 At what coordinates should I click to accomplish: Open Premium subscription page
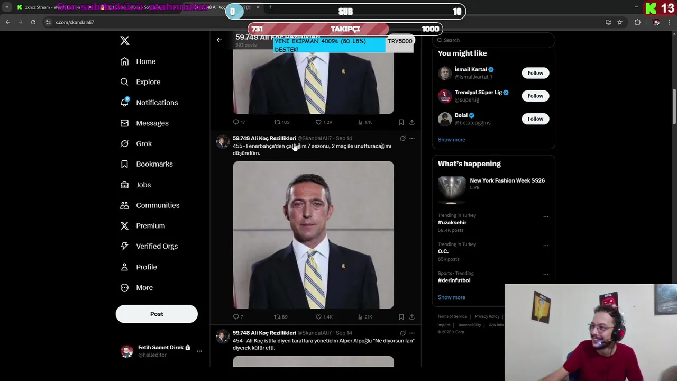(x=142, y=226)
